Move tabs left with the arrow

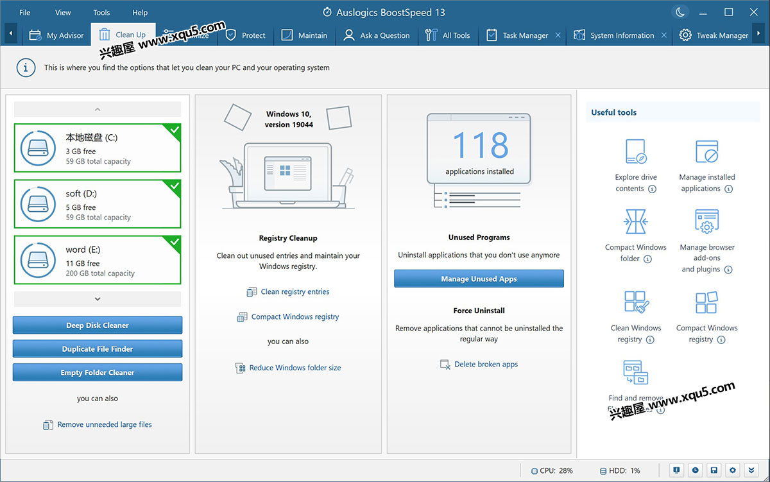point(11,34)
